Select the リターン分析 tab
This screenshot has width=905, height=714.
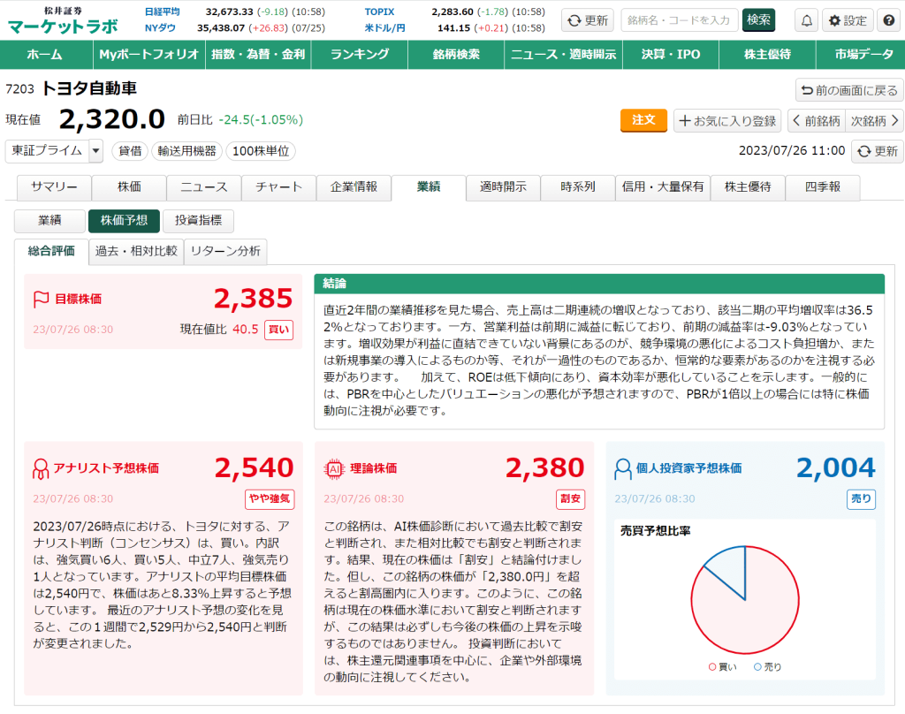[x=225, y=251]
